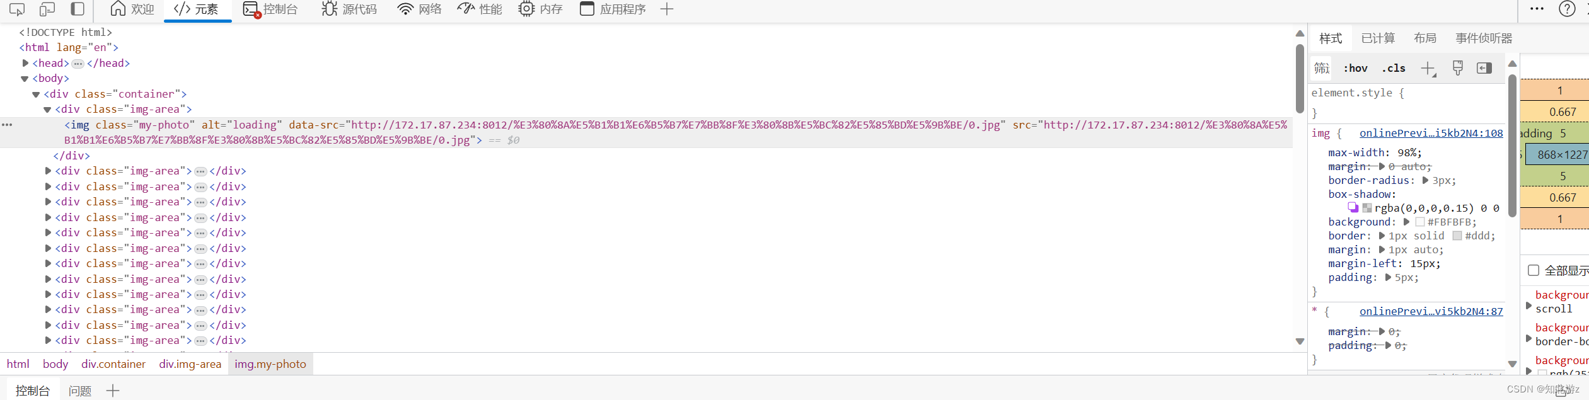Toggle the :hov element state button
The height and width of the screenshot is (400, 1589).
(x=1355, y=68)
